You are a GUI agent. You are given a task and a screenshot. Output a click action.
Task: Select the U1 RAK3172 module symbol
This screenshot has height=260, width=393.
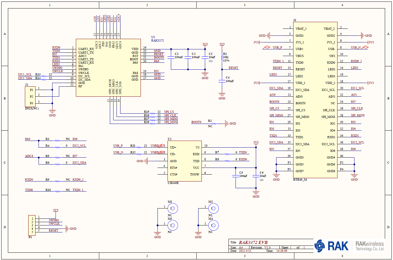108,68
